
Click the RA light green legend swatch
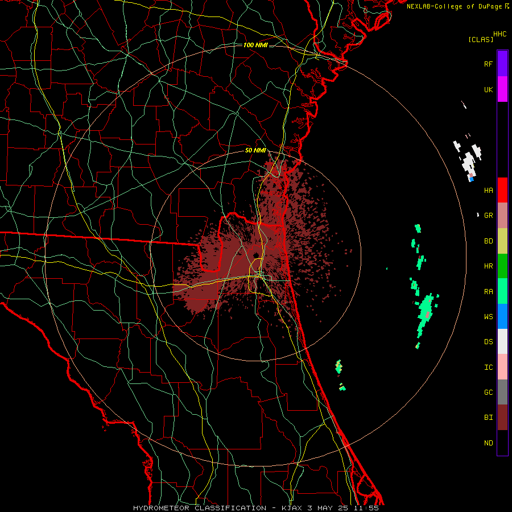pyautogui.click(x=502, y=291)
